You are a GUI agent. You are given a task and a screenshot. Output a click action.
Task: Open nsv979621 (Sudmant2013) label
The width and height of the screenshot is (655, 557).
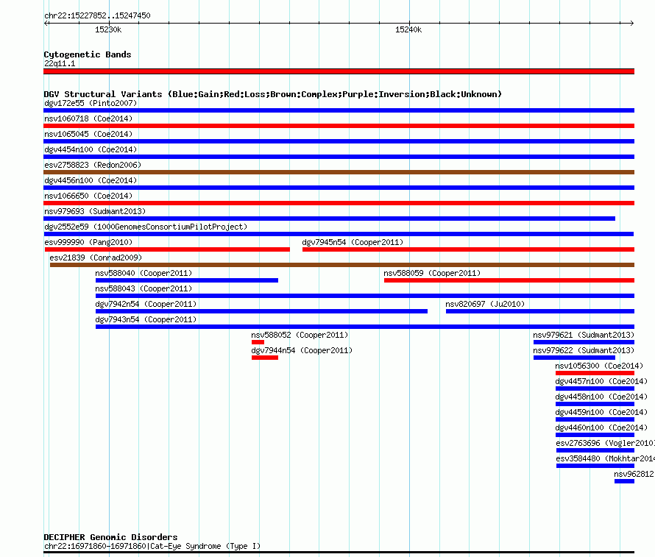click(x=584, y=335)
